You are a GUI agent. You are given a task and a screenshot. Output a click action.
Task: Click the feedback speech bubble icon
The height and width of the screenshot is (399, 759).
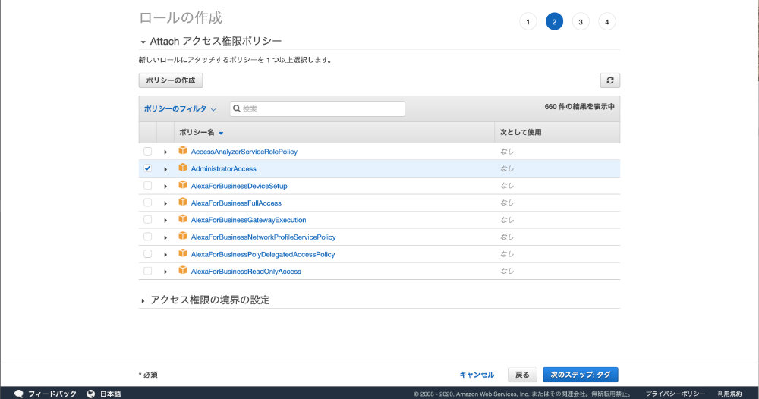pos(18,394)
